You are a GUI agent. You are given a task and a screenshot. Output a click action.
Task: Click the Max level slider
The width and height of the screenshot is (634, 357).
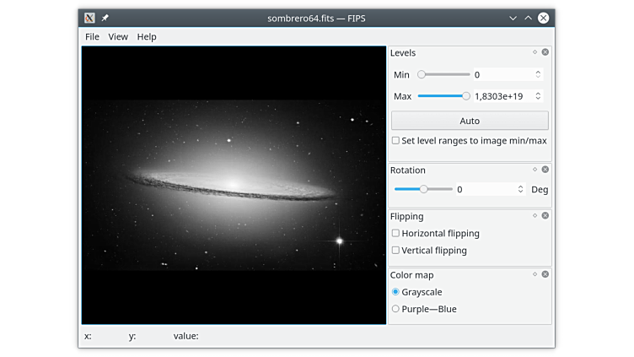[x=443, y=96]
